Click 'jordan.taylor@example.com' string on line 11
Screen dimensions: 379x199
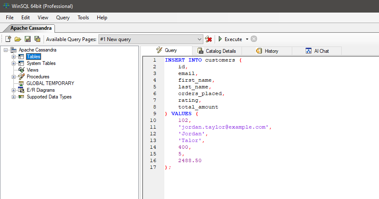(223, 127)
